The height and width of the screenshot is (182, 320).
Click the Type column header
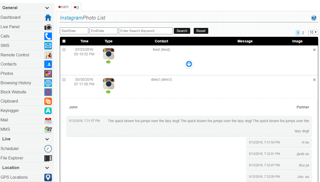[x=108, y=41]
